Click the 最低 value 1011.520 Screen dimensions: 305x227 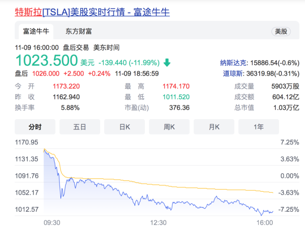tap(176, 97)
